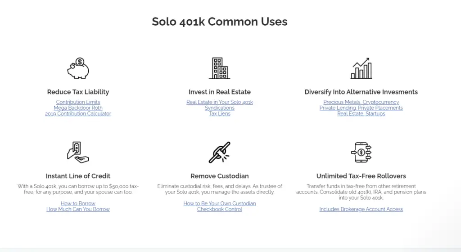Click the hand holding cash icon
The width and height of the screenshot is (461, 252).
click(78, 153)
